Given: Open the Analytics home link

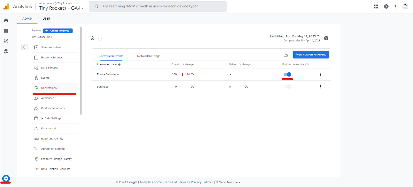Looking at the screenshot, I should click(151, 182).
